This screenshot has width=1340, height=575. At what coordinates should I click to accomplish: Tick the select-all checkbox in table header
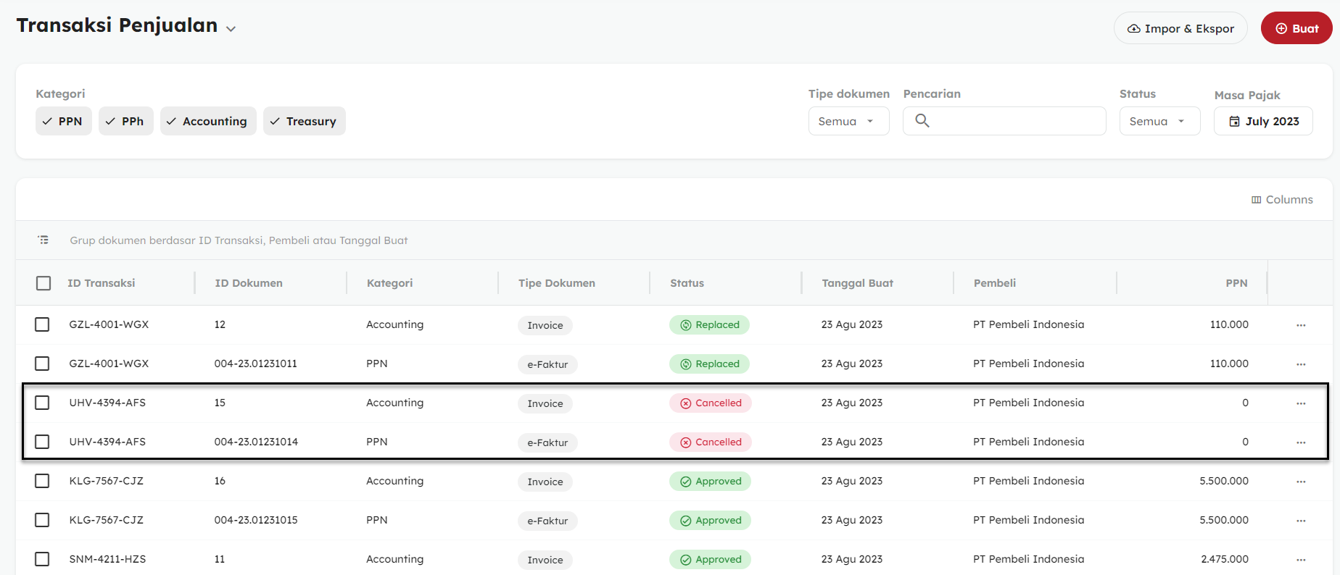44,283
